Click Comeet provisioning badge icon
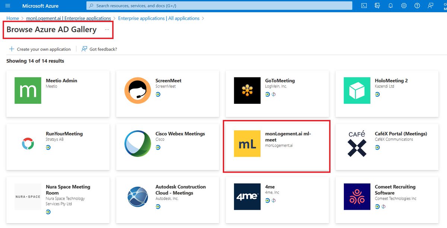The width and height of the screenshot is (447, 228). [383, 206]
